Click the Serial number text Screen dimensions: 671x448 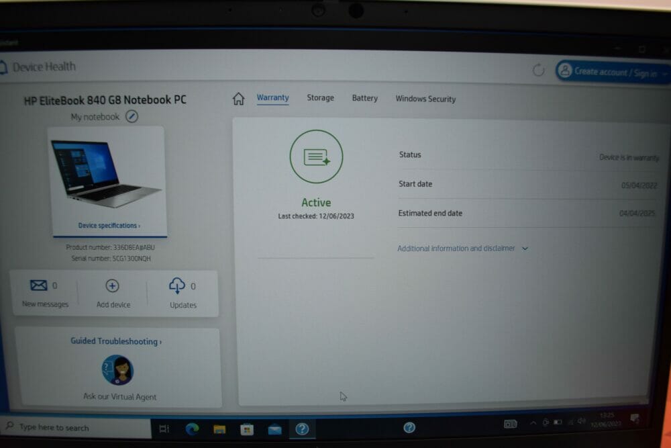pyautogui.click(x=111, y=259)
